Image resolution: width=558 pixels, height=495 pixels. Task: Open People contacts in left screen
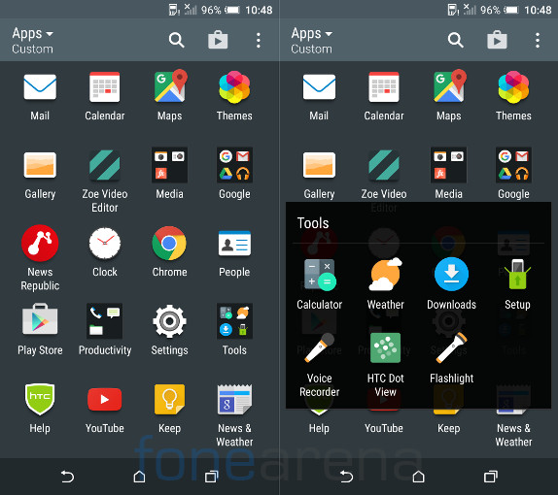(x=234, y=244)
